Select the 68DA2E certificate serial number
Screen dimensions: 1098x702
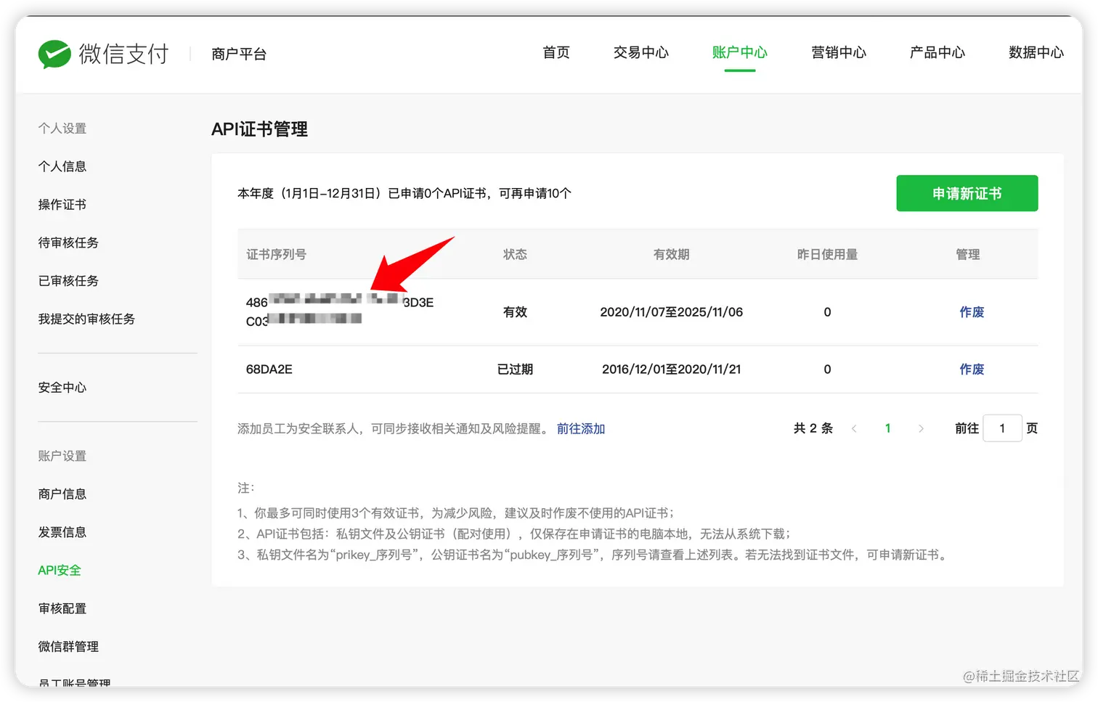(269, 370)
